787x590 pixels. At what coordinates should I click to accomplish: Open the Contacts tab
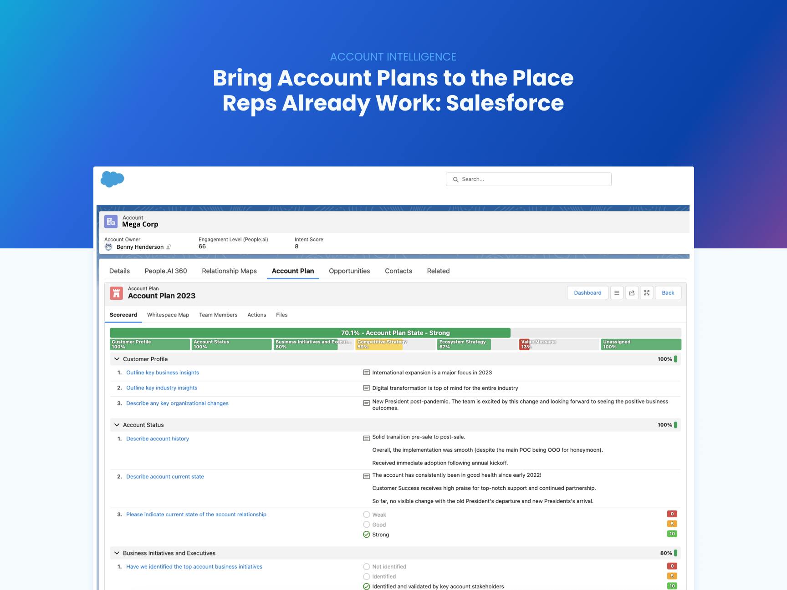click(x=399, y=271)
